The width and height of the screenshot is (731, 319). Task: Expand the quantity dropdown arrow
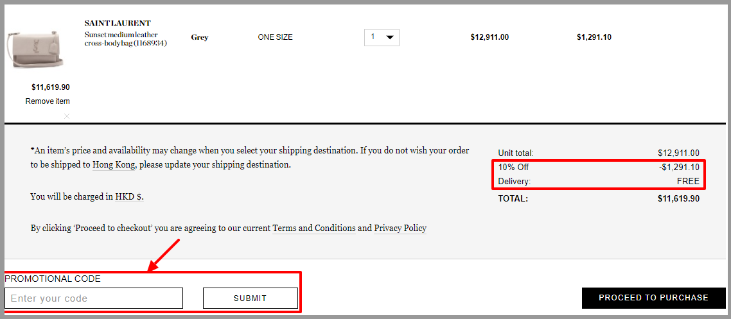[390, 37]
